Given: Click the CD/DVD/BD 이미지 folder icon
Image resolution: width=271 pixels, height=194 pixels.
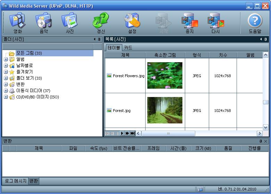Looking at the screenshot, I should 12,97.
